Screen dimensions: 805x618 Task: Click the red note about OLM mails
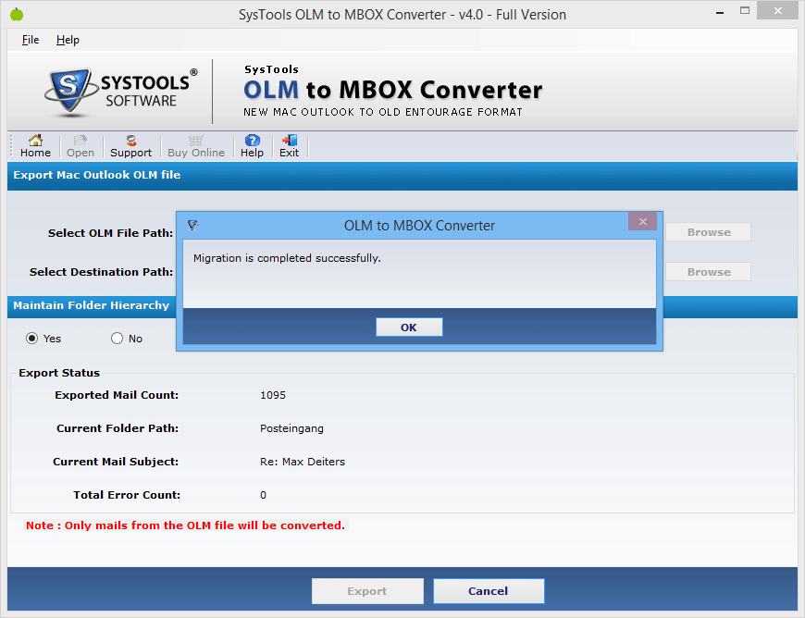point(185,525)
